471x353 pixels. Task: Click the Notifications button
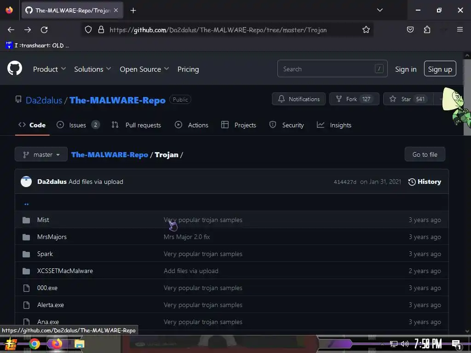pyautogui.click(x=299, y=99)
